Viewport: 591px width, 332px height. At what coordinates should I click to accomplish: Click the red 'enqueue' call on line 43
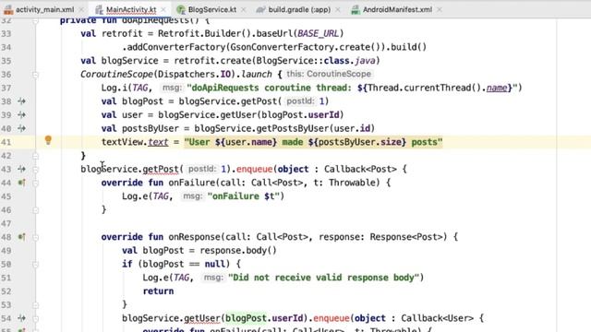(x=255, y=169)
